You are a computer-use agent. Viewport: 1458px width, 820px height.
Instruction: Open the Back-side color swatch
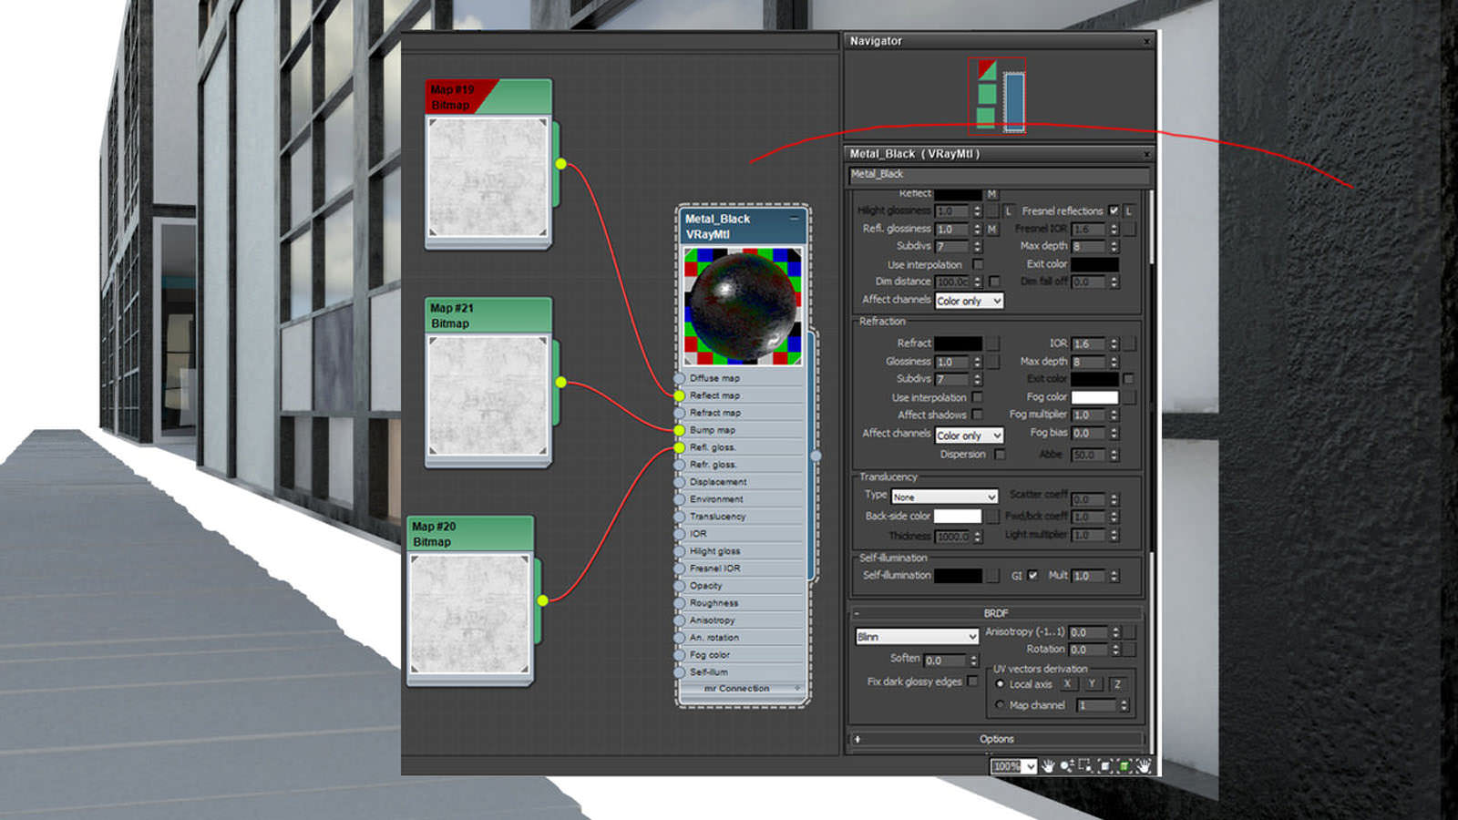pyautogui.click(x=958, y=516)
